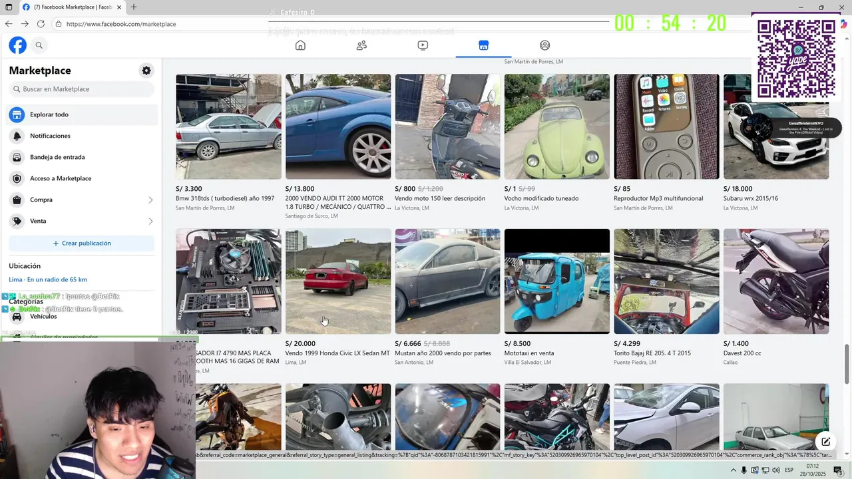This screenshot has height=479, width=852.
Task: Click title Vendo 1999 Honda Civic LX Sedan MT
Action: [x=337, y=353]
